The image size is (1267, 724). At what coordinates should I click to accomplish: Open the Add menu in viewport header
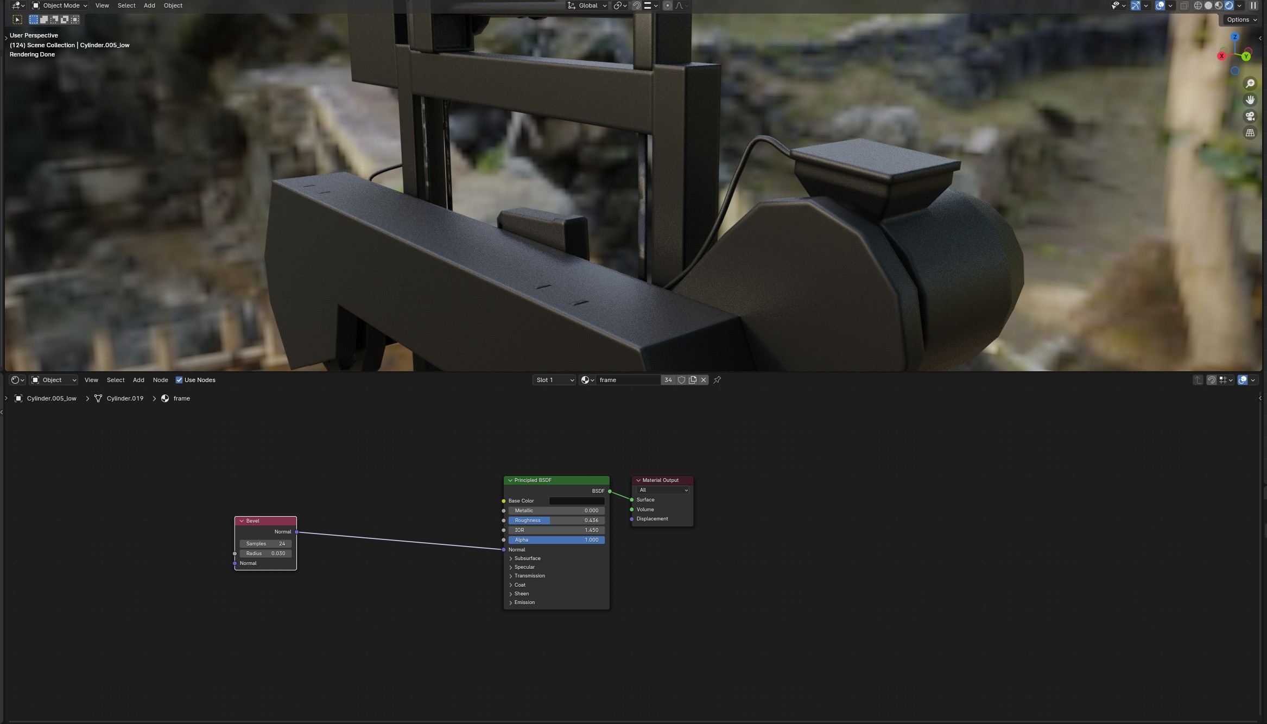[149, 5]
